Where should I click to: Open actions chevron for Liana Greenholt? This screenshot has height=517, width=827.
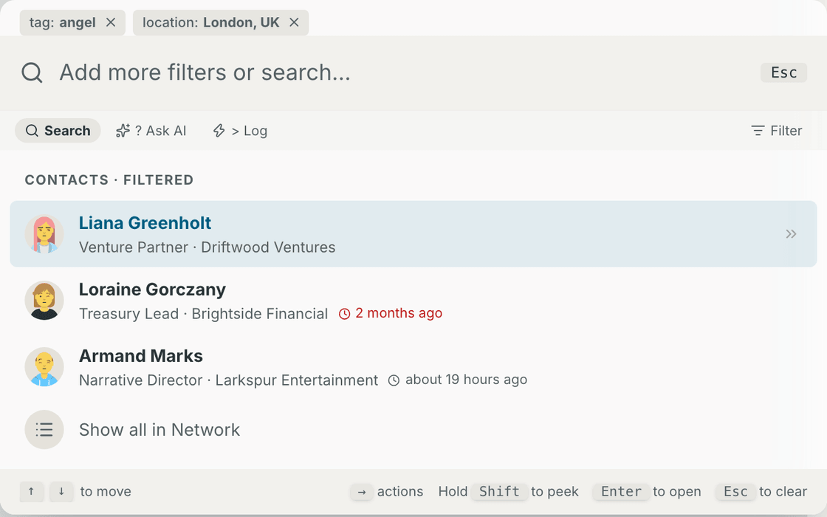[x=791, y=233]
